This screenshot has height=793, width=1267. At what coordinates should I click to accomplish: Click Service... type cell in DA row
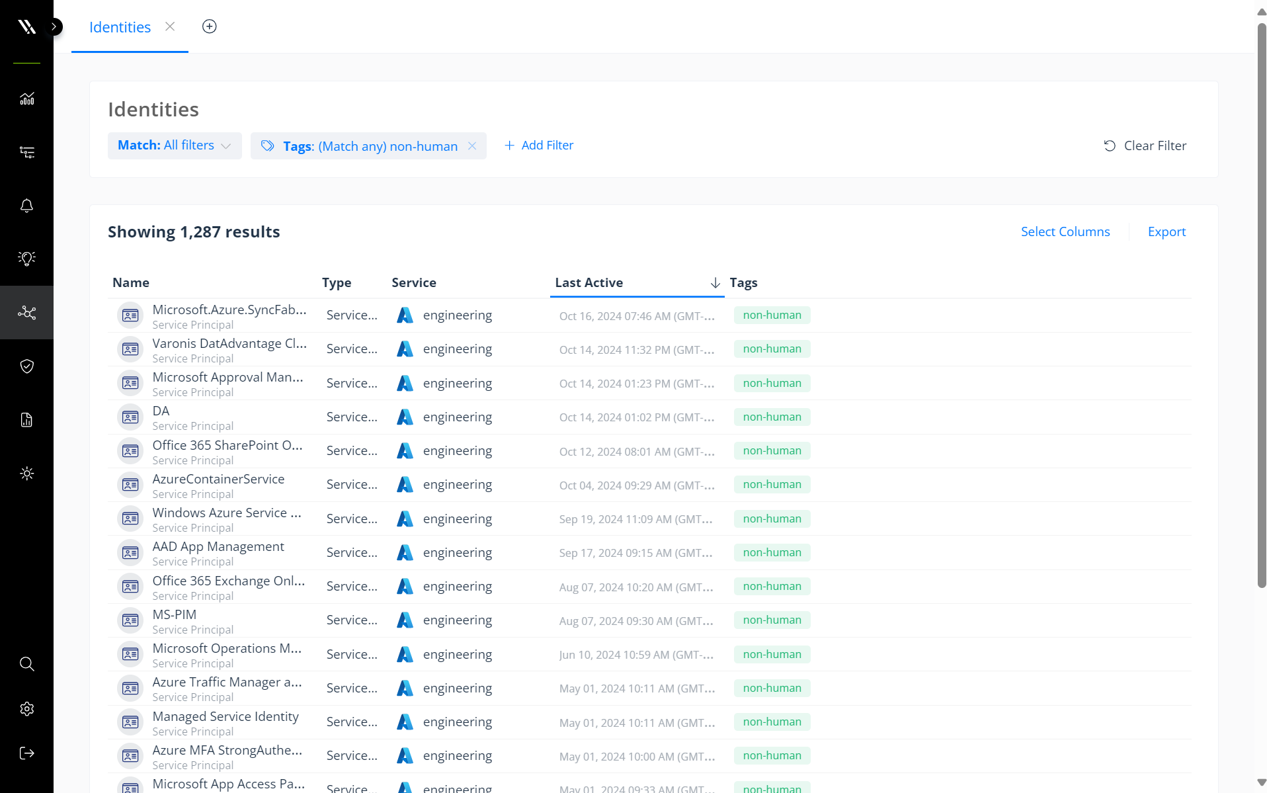(352, 417)
